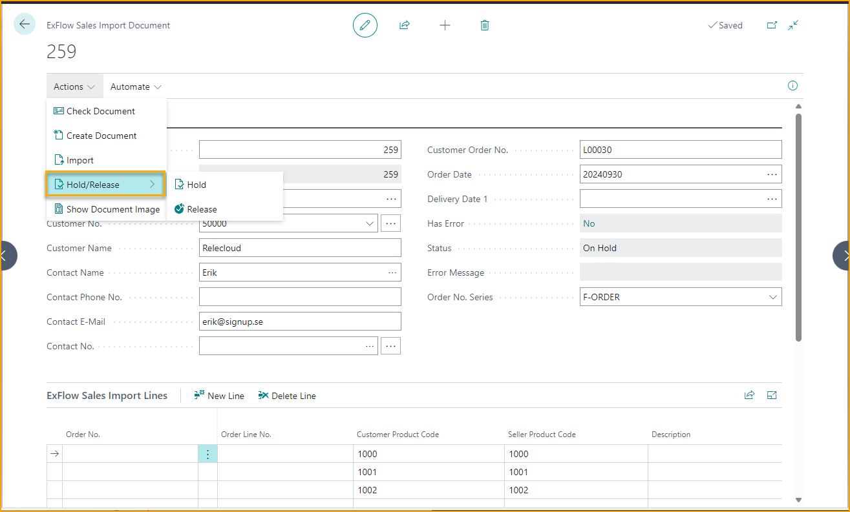This screenshot has width=850, height=512.
Task: Click scrollbar down arrow
Action: 798,500
